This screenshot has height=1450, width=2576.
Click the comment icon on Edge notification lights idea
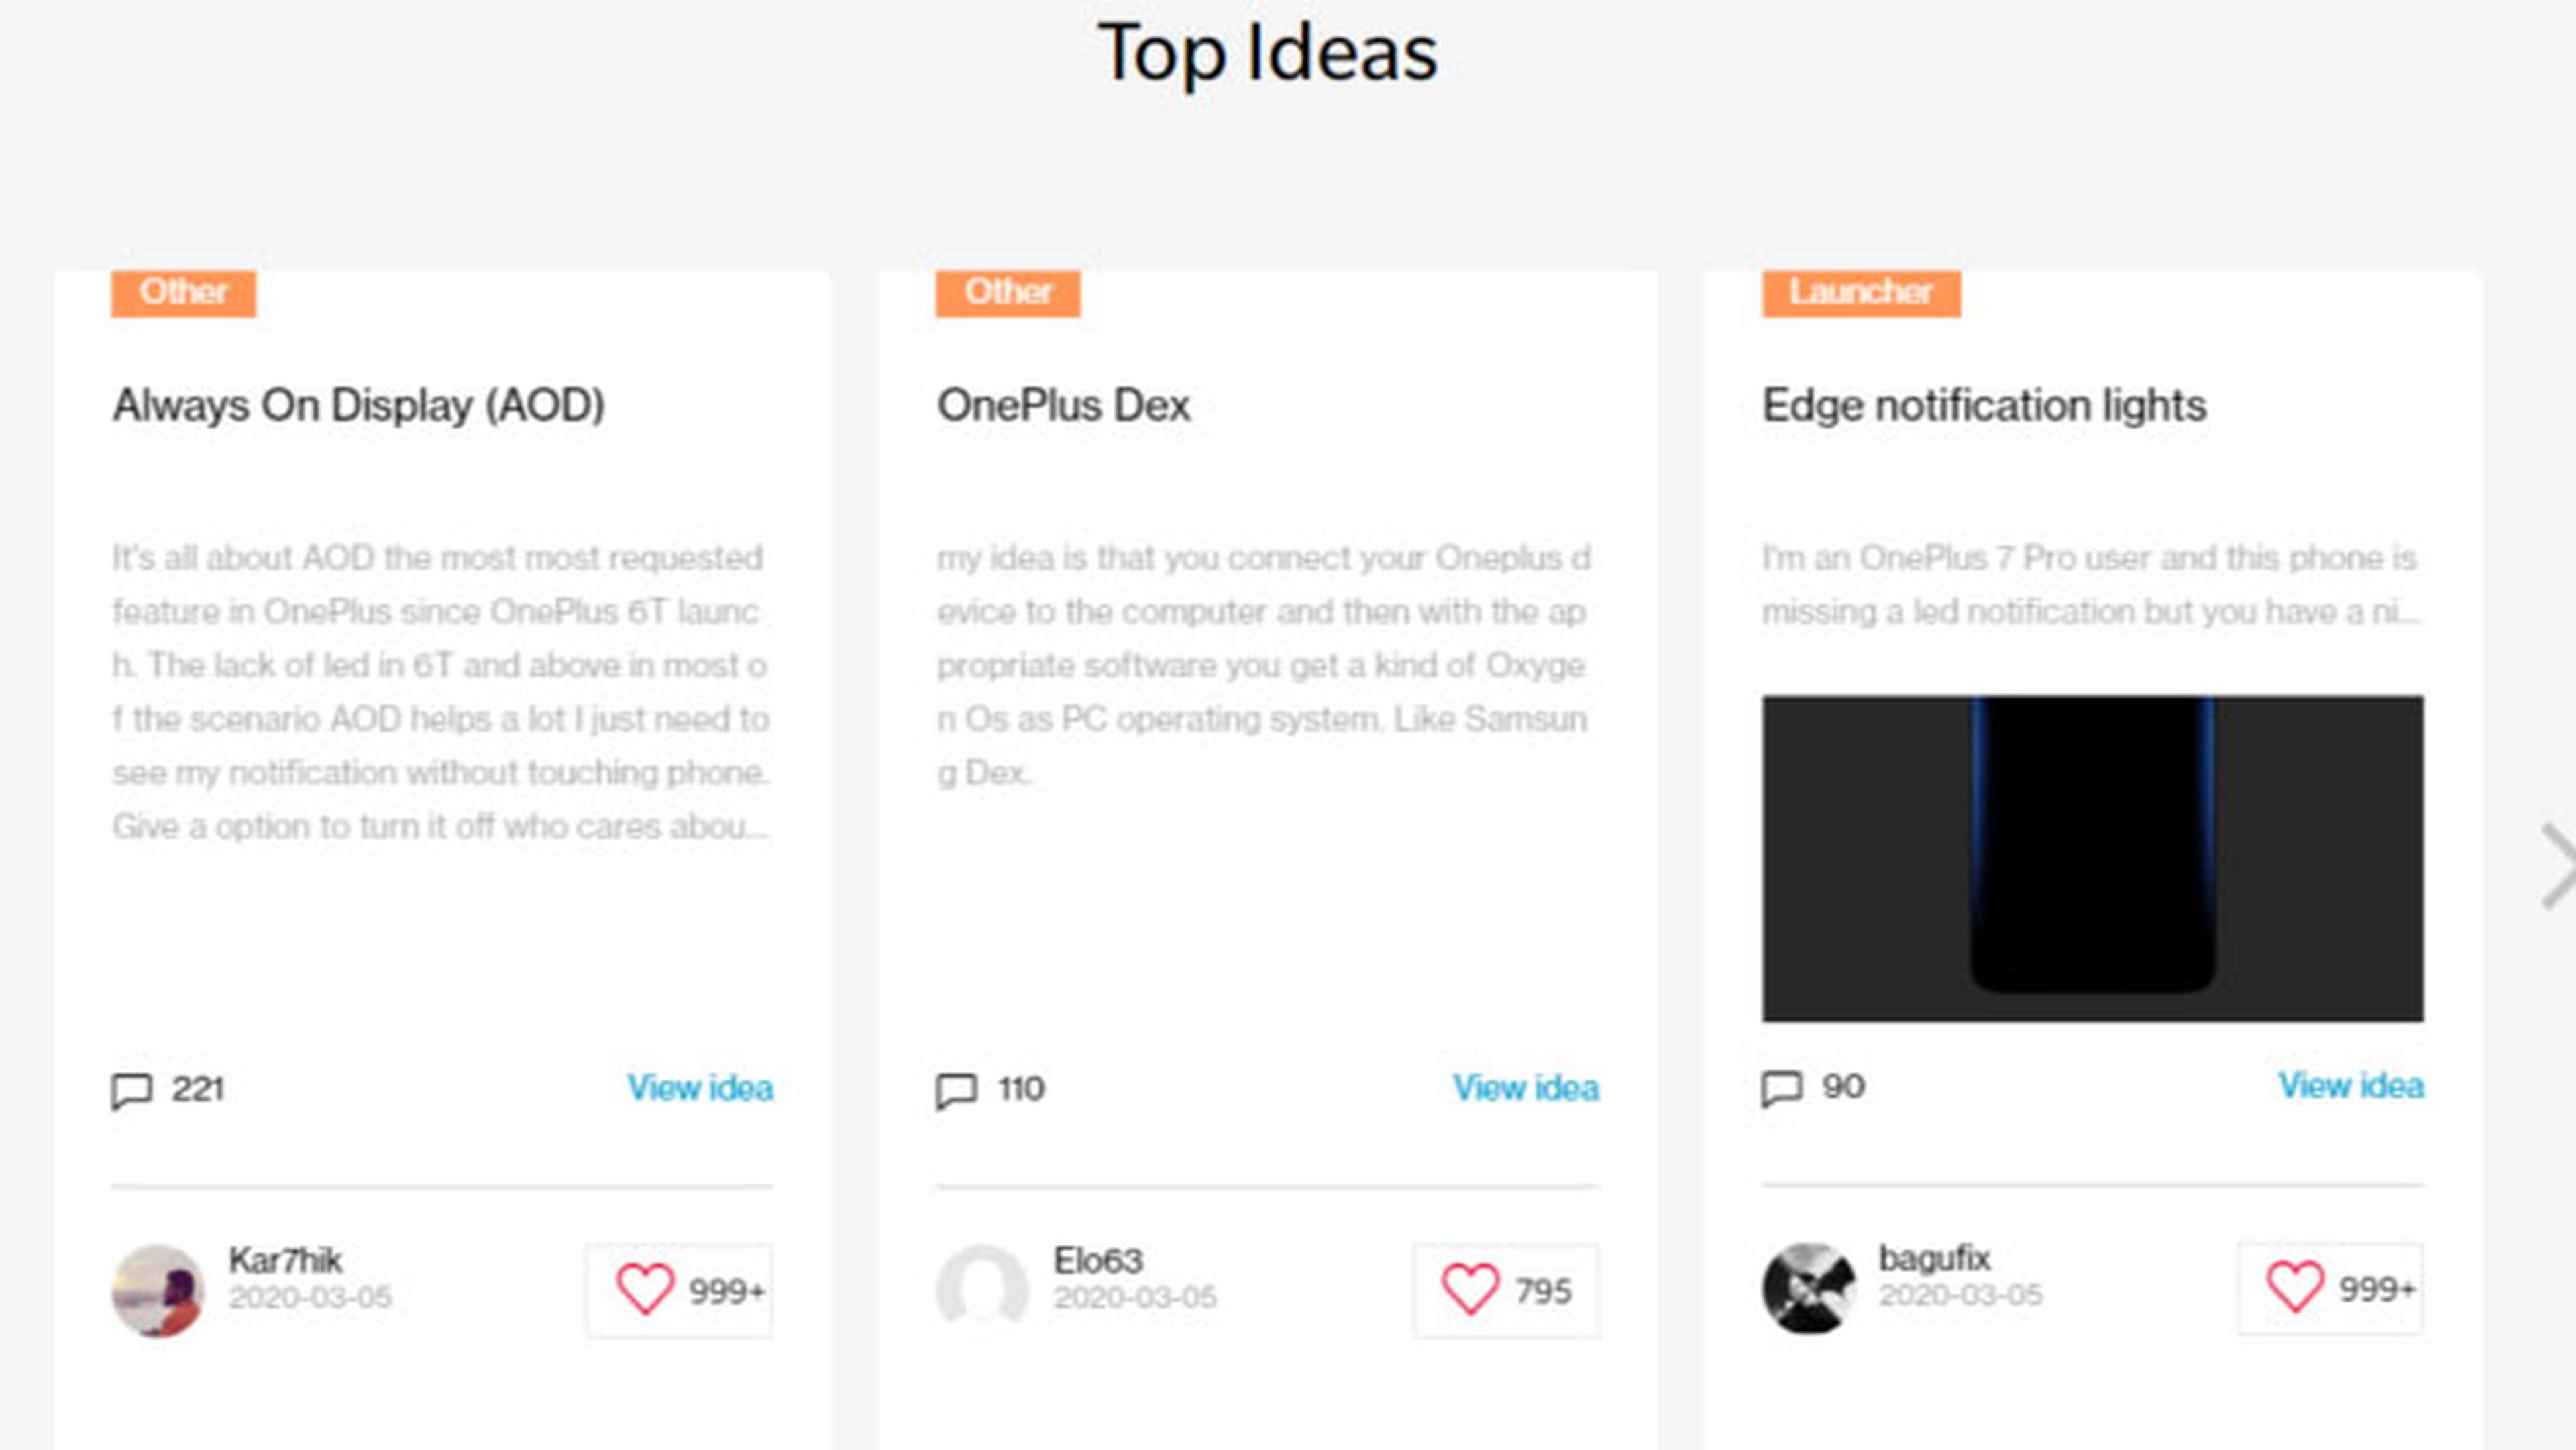1782,1086
